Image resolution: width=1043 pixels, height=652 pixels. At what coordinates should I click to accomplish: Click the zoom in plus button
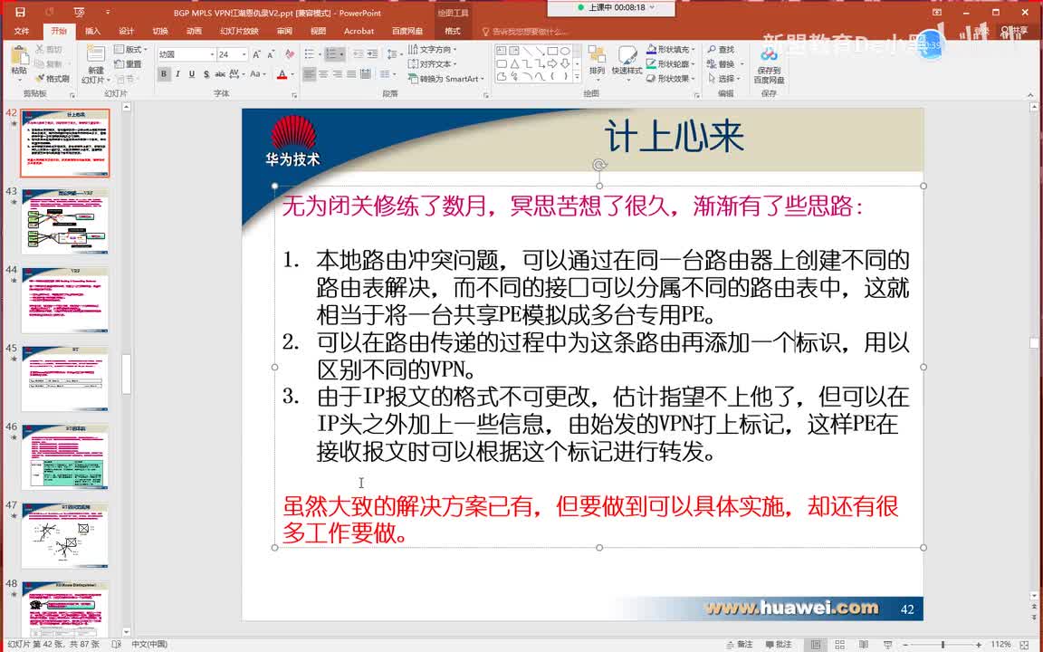pos(979,644)
